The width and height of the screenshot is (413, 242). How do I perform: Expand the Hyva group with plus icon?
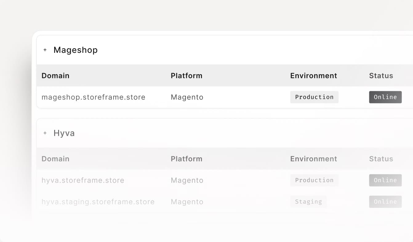[45, 133]
